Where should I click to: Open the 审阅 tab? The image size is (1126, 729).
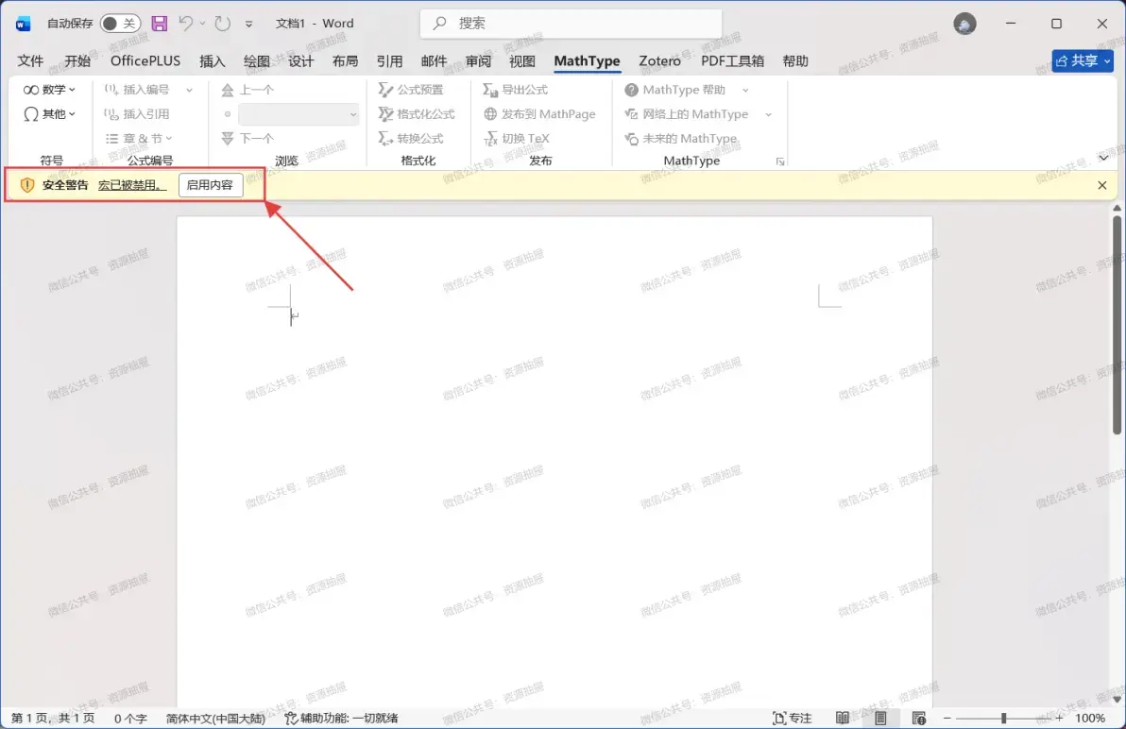coord(478,61)
